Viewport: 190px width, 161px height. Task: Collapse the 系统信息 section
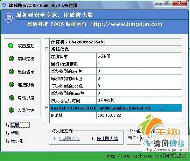coord(47,49)
